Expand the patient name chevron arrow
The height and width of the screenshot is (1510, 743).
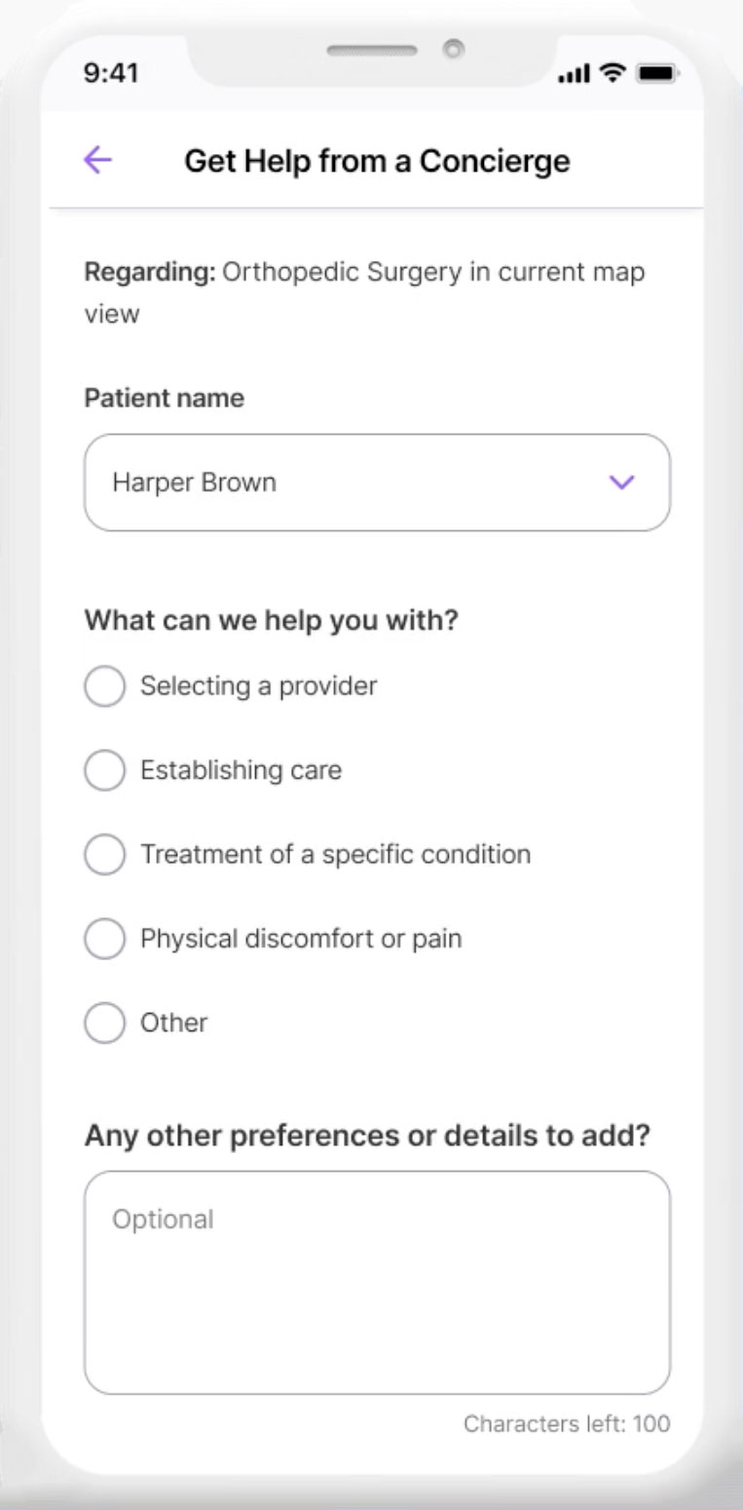coord(621,482)
